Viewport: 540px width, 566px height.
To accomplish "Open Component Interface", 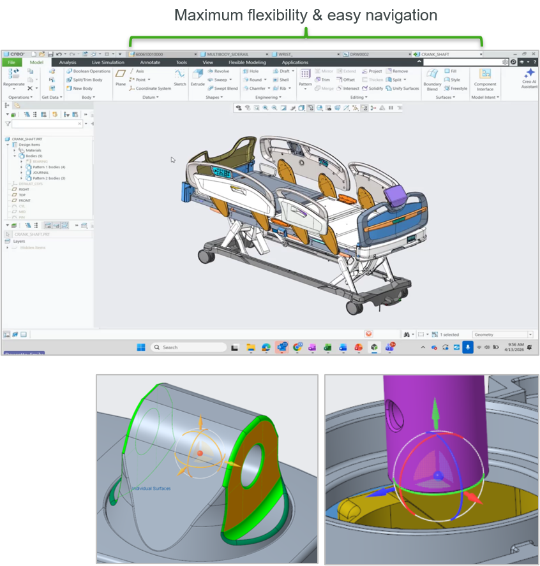I will 485,80.
